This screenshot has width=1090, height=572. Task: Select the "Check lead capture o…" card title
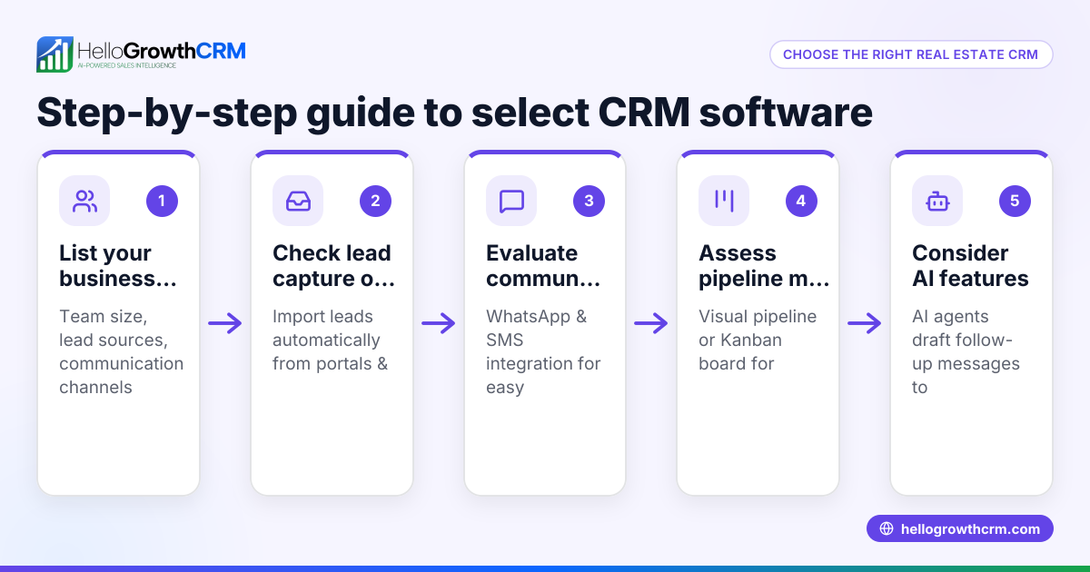click(x=334, y=266)
